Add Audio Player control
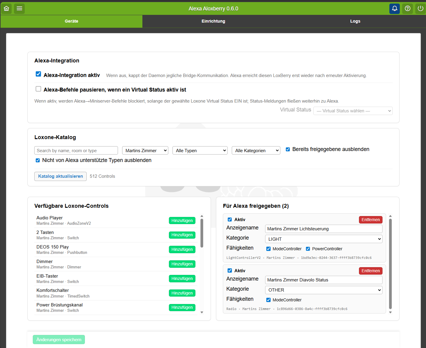The image size is (426, 348). pyautogui.click(x=182, y=221)
